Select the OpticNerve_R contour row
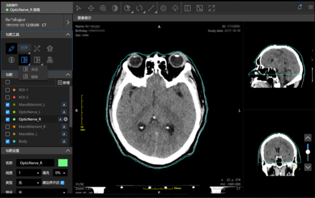This screenshot has height=198, width=315. coord(35,119)
